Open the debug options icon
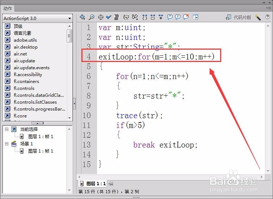Screen dimensions: 273x199 135,17
